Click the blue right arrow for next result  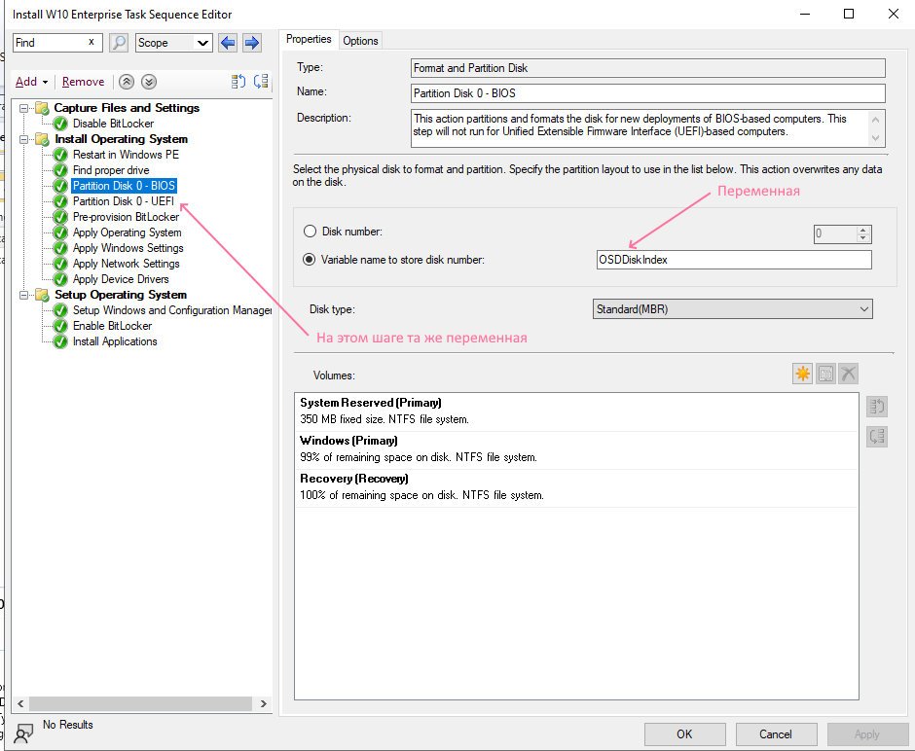[251, 43]
